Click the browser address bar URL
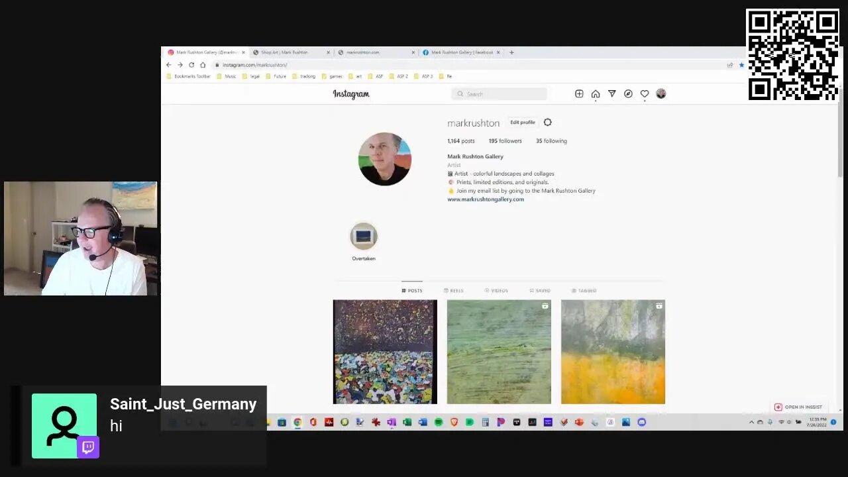Screen dimensions: 848x477 [254, 65]
